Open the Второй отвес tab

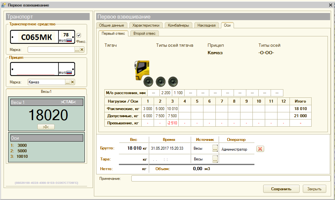(144, 33)
